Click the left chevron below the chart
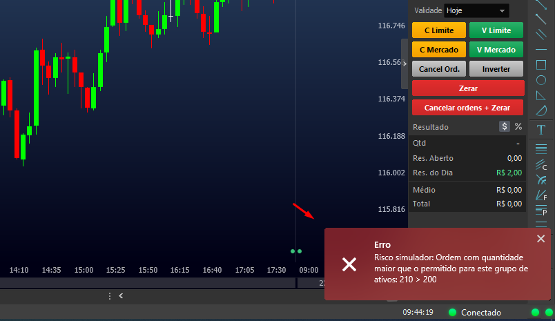Screen dimensions: 555x321 [x=121, y=295]
